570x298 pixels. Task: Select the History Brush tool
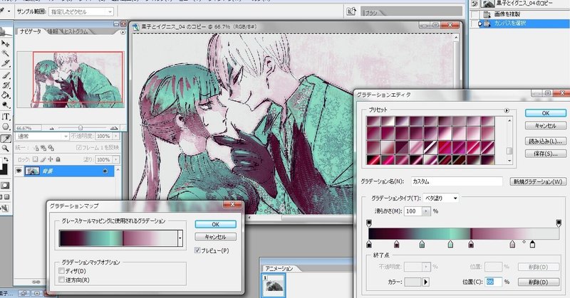click(x=6, y=85)
